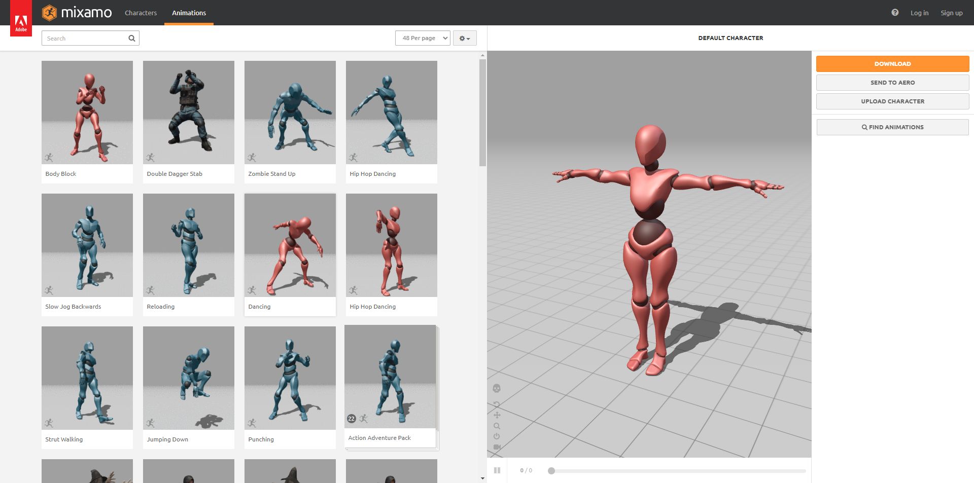
Task: Expand the gear settings dropdown
Action: point(464,38)
